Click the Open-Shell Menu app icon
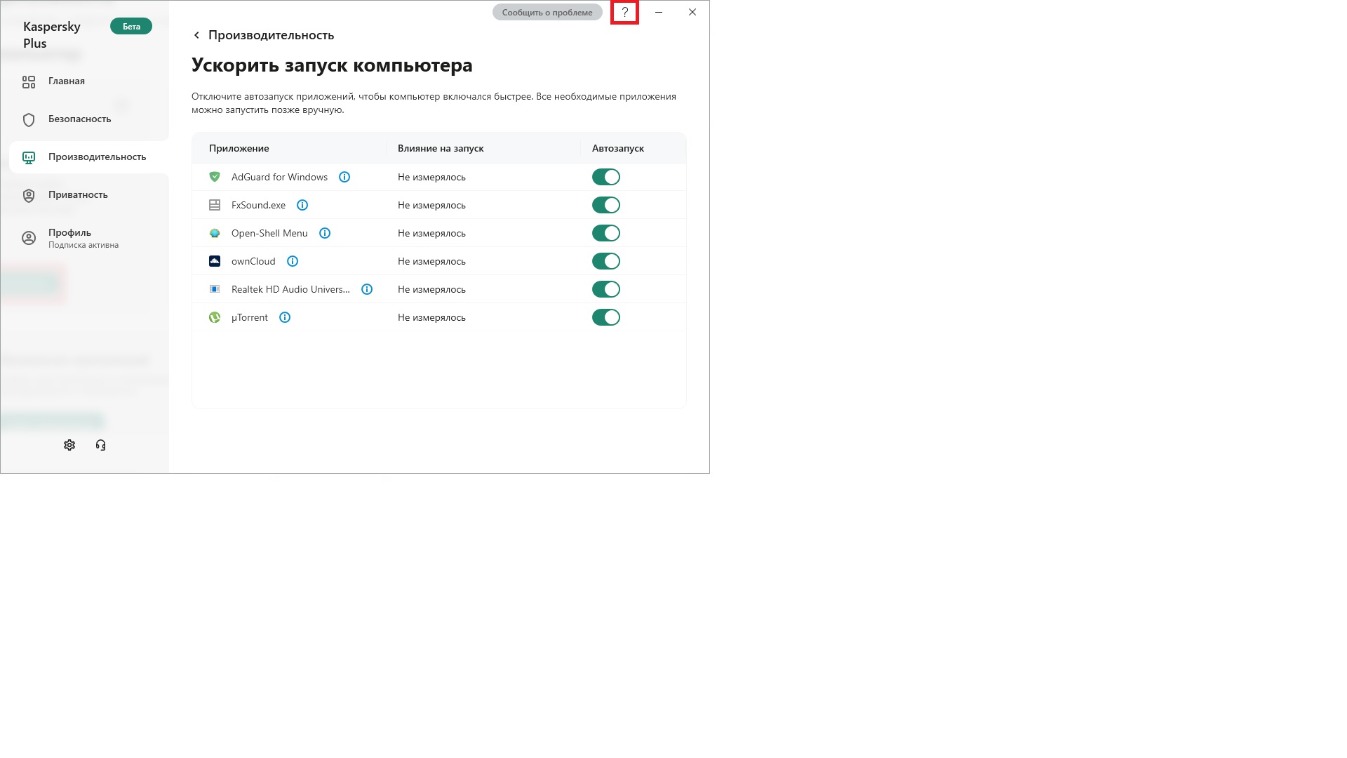The height and width of the screenshot is (758, 1347). pyautogui.click(x=215, y=233)
